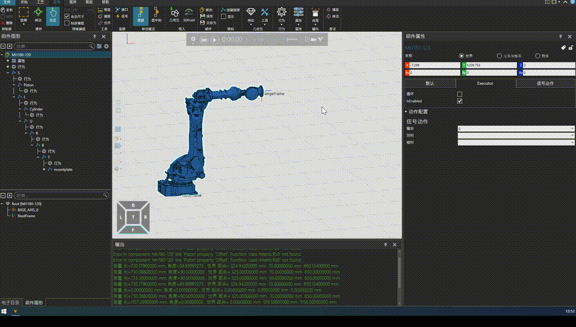Open the 接口 (Interface) connection tool

121,10
